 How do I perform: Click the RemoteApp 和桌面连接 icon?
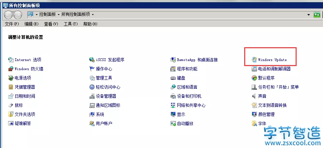[173, 60]
